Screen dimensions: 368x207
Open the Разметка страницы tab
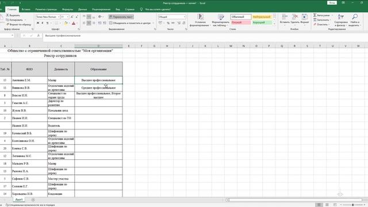[x=46, y=9]
